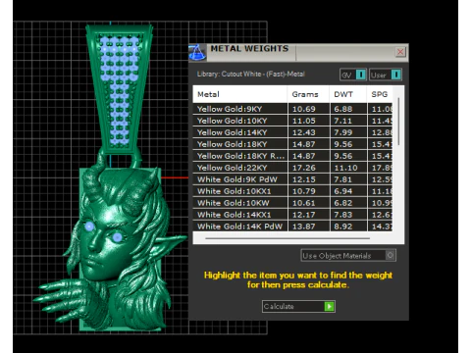Image resolution: width=471 pixels, height=353 pixels.
Task: Toggle the GV library switch
Action: click(x=361, y=75)
